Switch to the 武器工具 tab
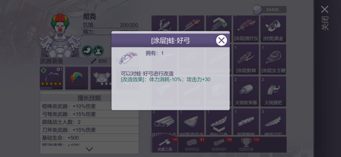The width and height of the screenshot is (341, 157). [x=165, y=144]
